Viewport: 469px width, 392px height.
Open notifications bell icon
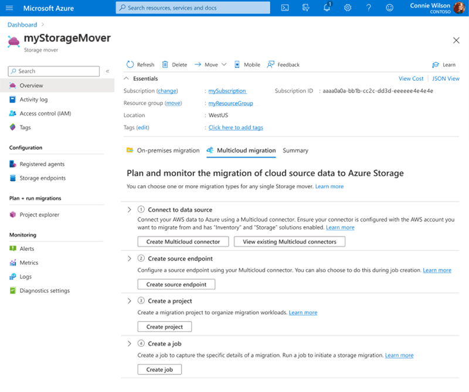pyautogui.click(x=327, y=7)
